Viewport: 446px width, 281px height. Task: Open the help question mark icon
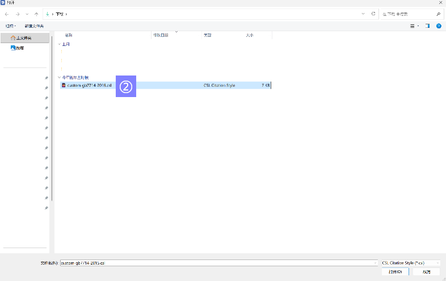click(x=439, y=26)
